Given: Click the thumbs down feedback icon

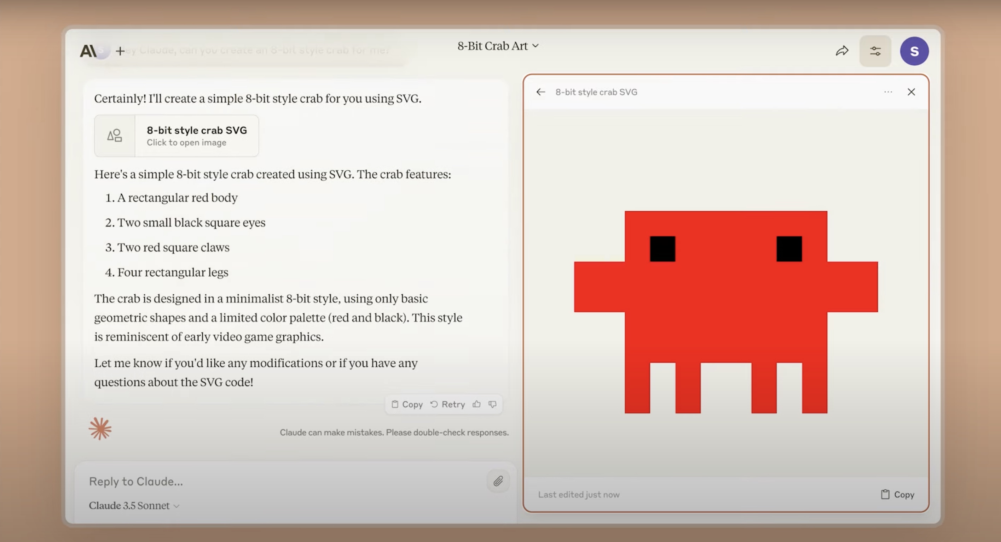Looking at the screenshot, I should pos(492,404).
